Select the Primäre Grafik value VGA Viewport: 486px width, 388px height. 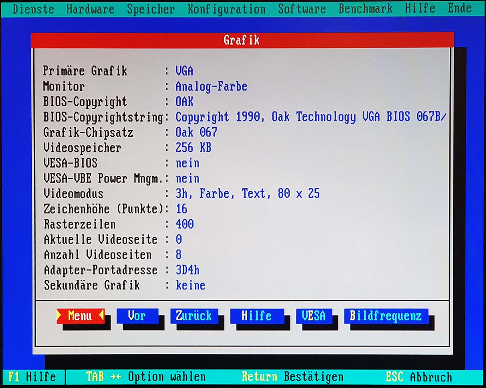184,71
